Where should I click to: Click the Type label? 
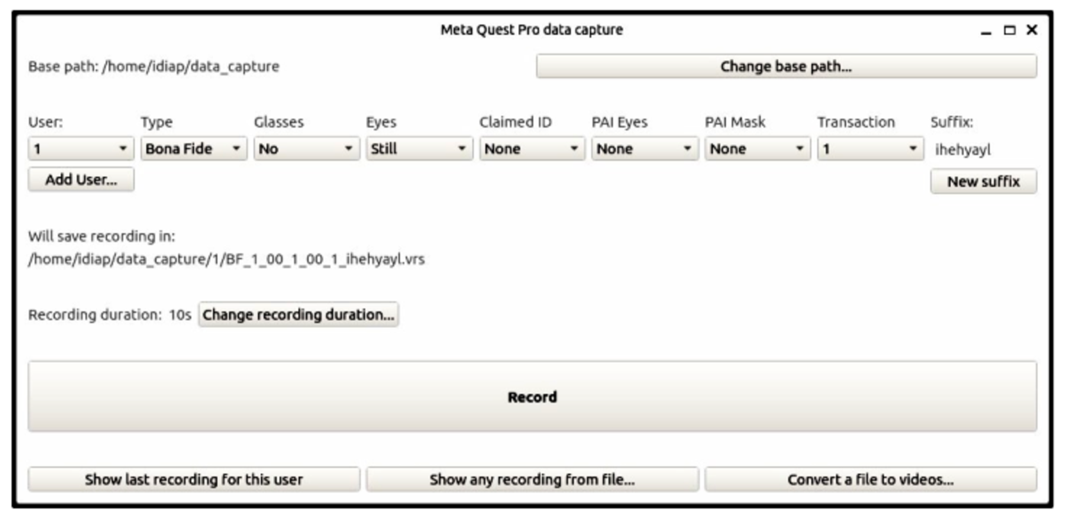156,122
